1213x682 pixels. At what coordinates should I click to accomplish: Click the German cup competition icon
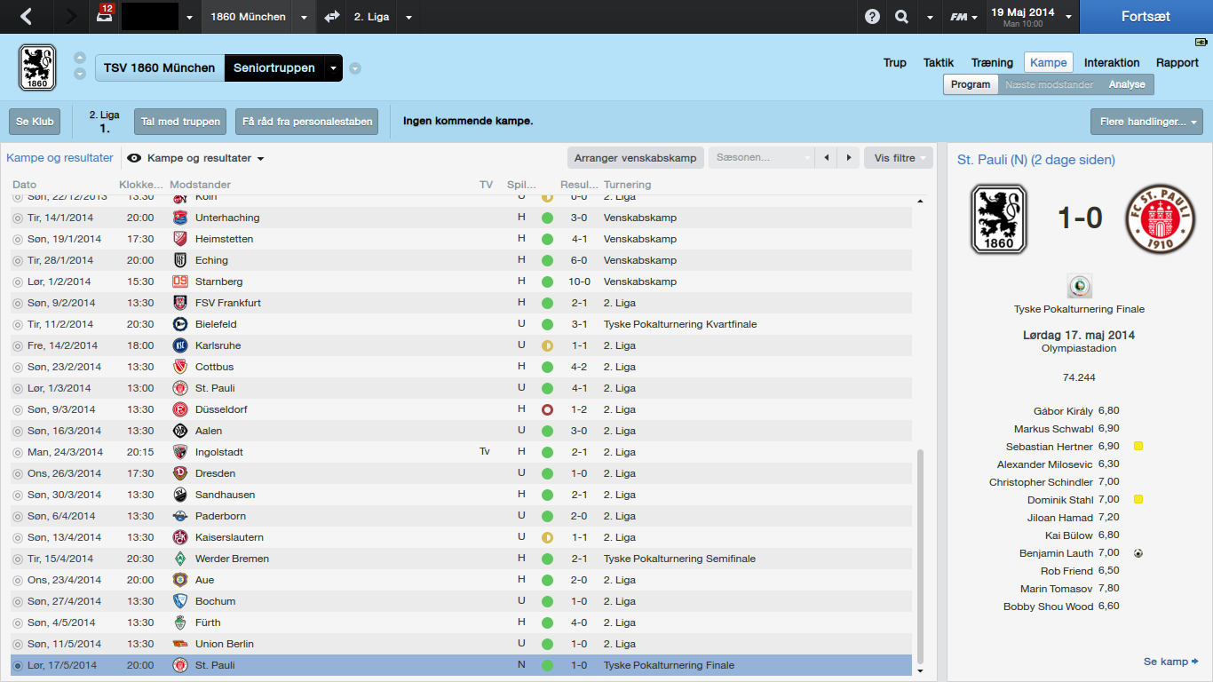(x=1080, y=286)
